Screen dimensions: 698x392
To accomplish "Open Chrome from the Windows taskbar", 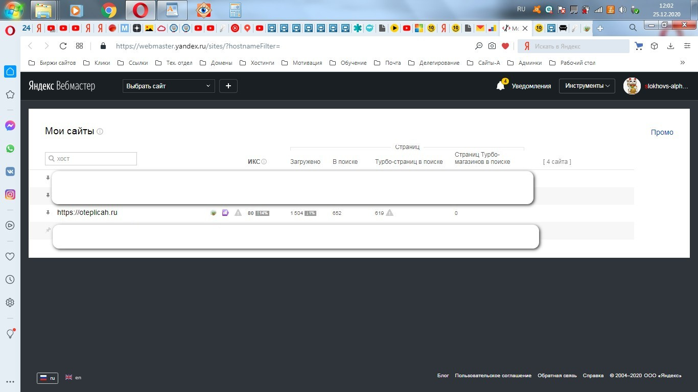I will click(x=108, y=10).
